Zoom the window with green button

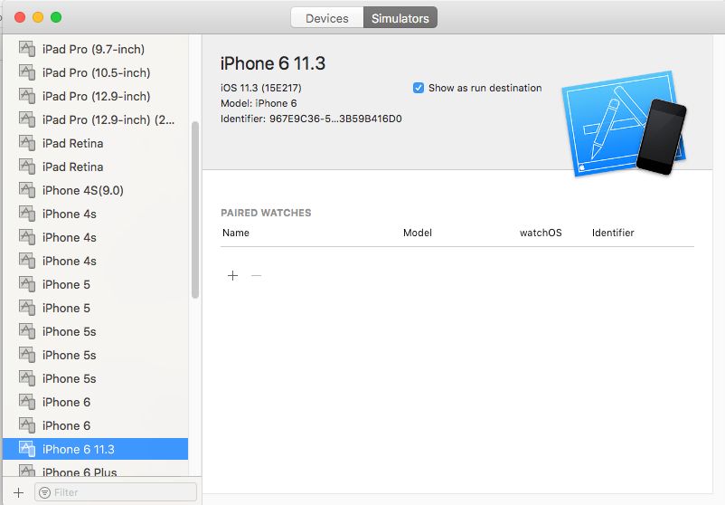click(x=56, y=17)
